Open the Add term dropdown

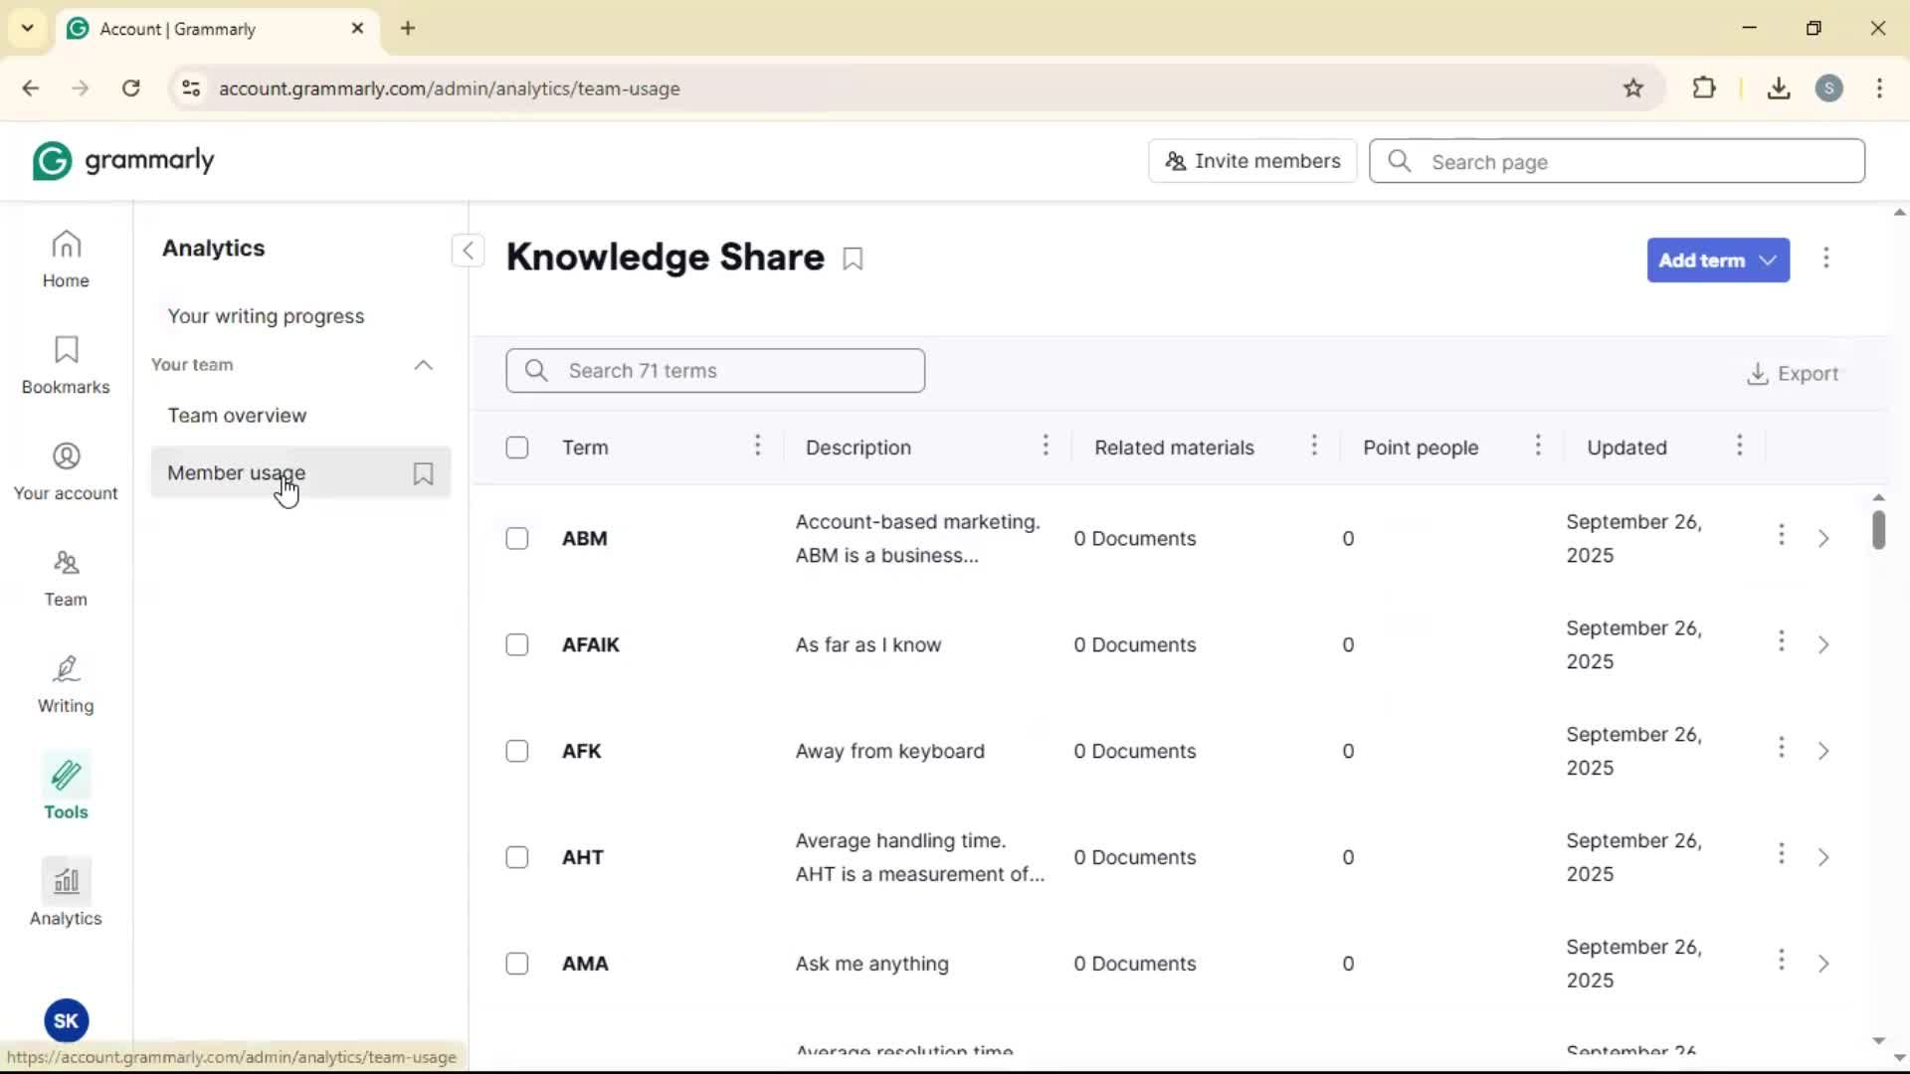pyautogui.click(x=1717, y=261)
